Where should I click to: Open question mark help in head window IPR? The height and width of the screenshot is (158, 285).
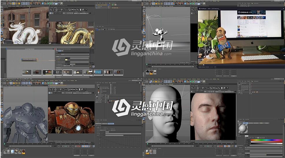227,88
